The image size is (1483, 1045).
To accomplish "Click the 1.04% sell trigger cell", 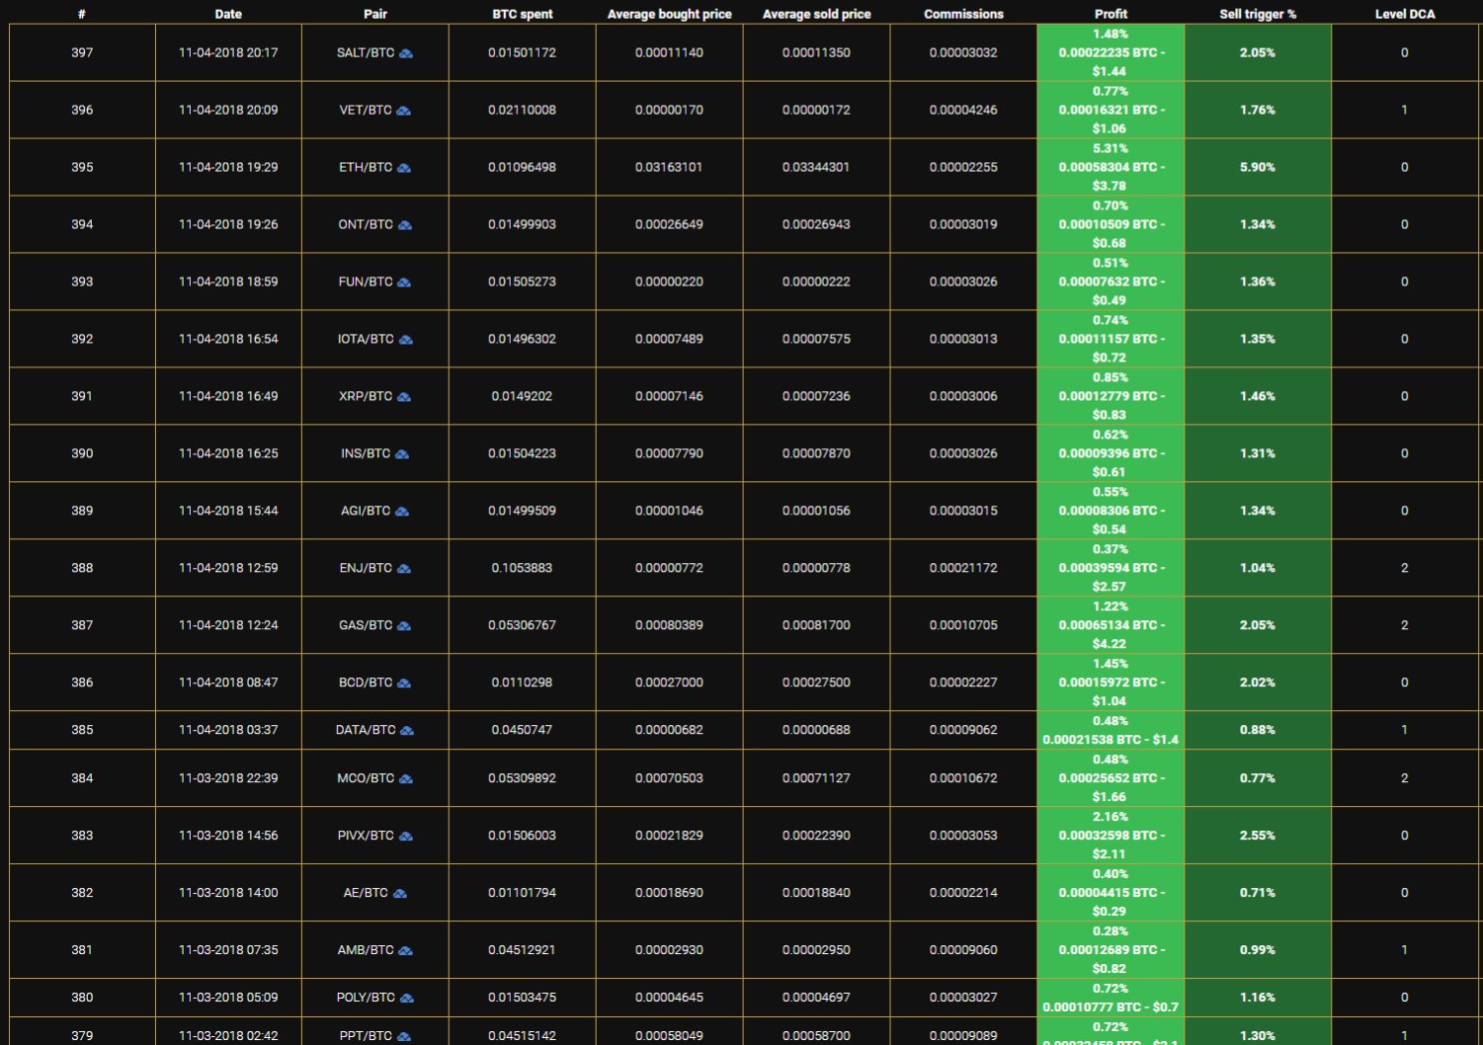I will coord(1258,568).
